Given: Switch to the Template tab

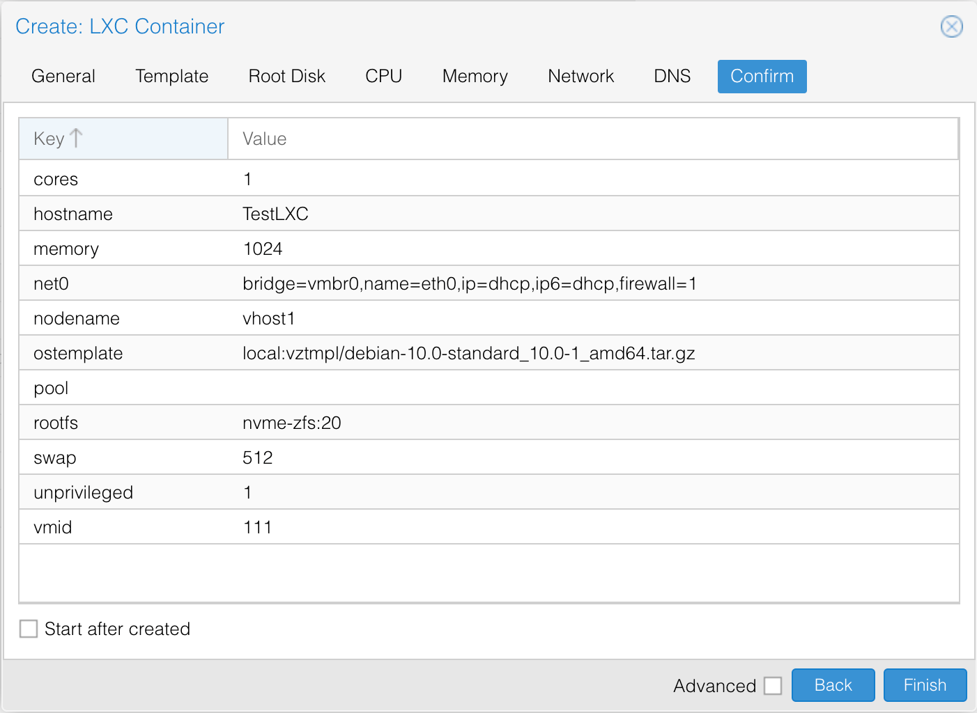Looking at the screenshot, I should click(x=172, y=76).
